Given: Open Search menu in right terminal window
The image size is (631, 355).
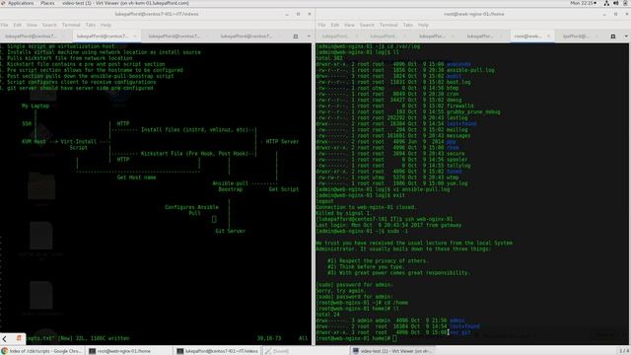Looking at the screenshot, I should (367, 25).
